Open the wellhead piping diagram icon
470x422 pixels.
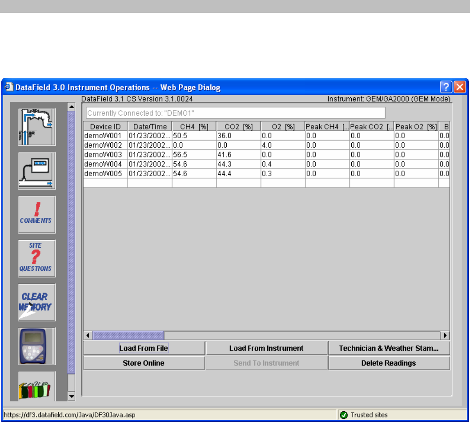(x=36, y=127)
